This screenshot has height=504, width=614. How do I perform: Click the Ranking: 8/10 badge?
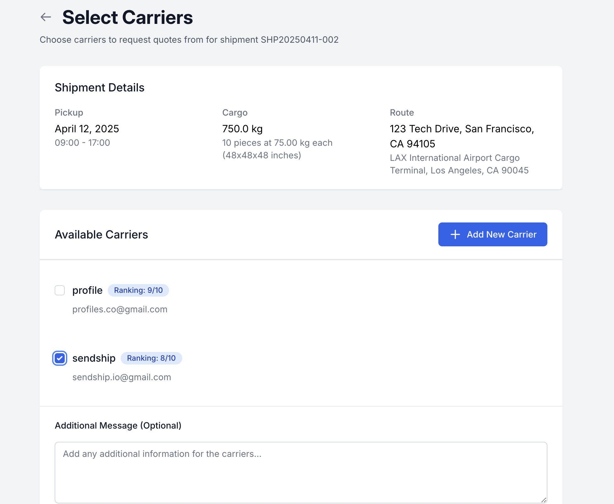coord(151,358)
